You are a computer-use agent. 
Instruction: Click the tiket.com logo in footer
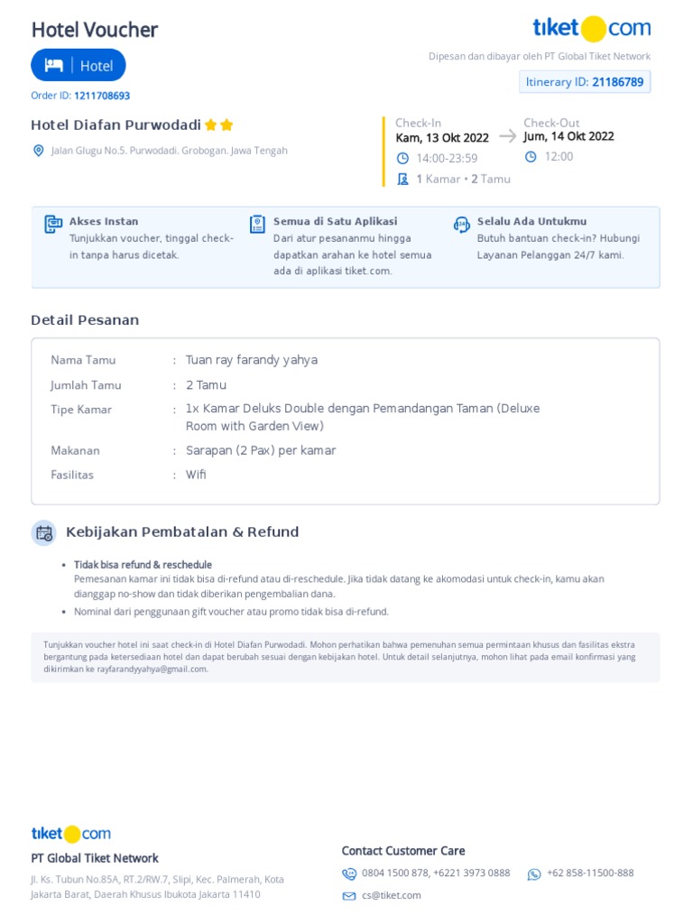click(71, 834)
